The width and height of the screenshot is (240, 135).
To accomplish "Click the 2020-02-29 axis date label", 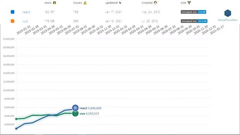I will click(x=128, y=30).
